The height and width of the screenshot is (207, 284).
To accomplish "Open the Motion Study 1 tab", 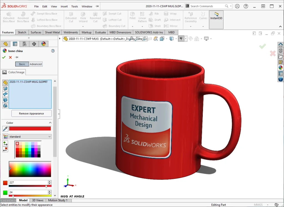I will [x=58, y=200].
